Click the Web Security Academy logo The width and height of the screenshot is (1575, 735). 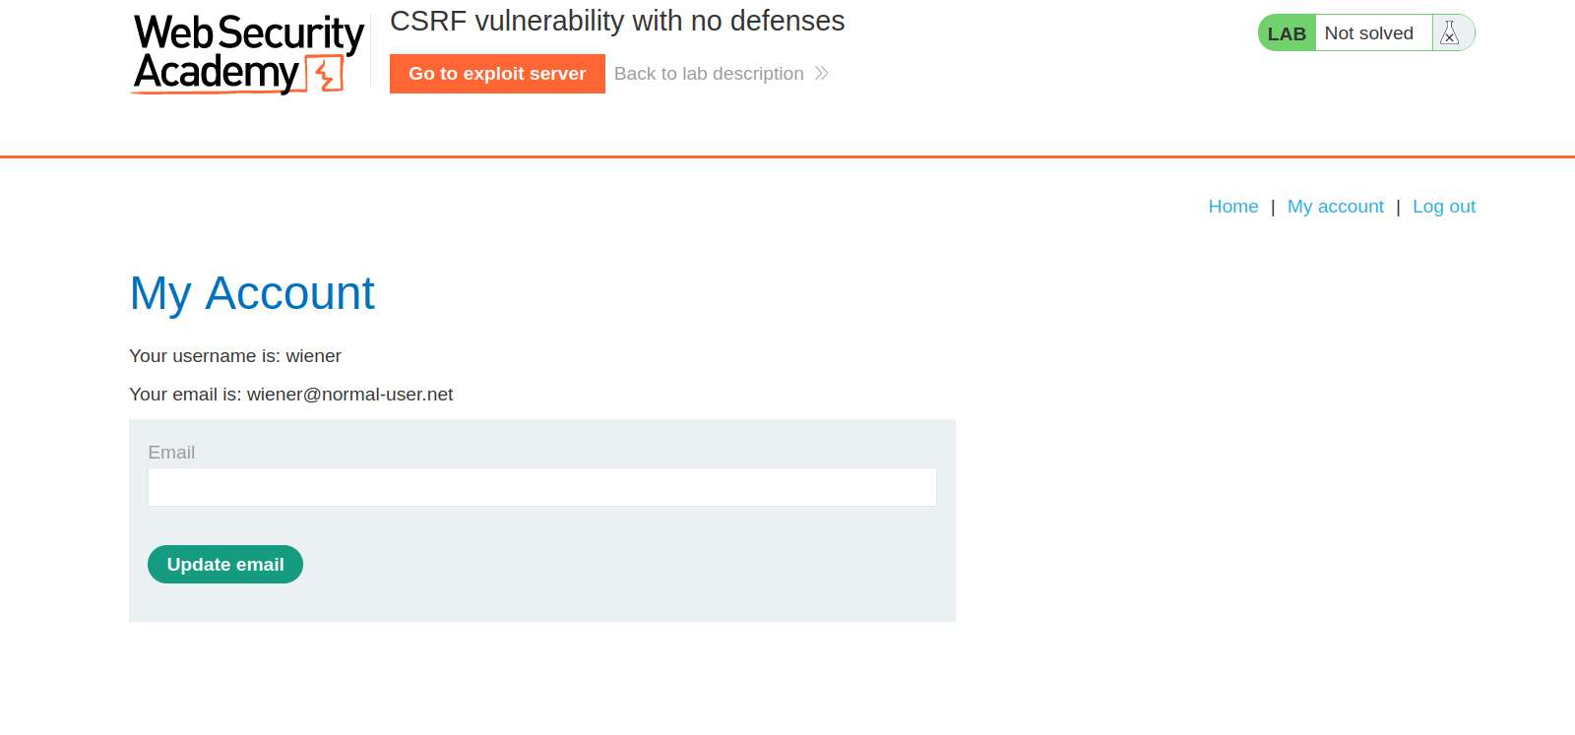click(248, 53)
